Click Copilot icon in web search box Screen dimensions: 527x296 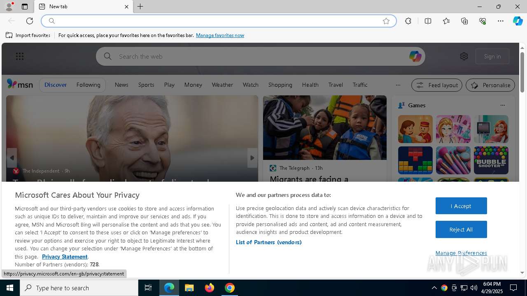coord(415,56)
